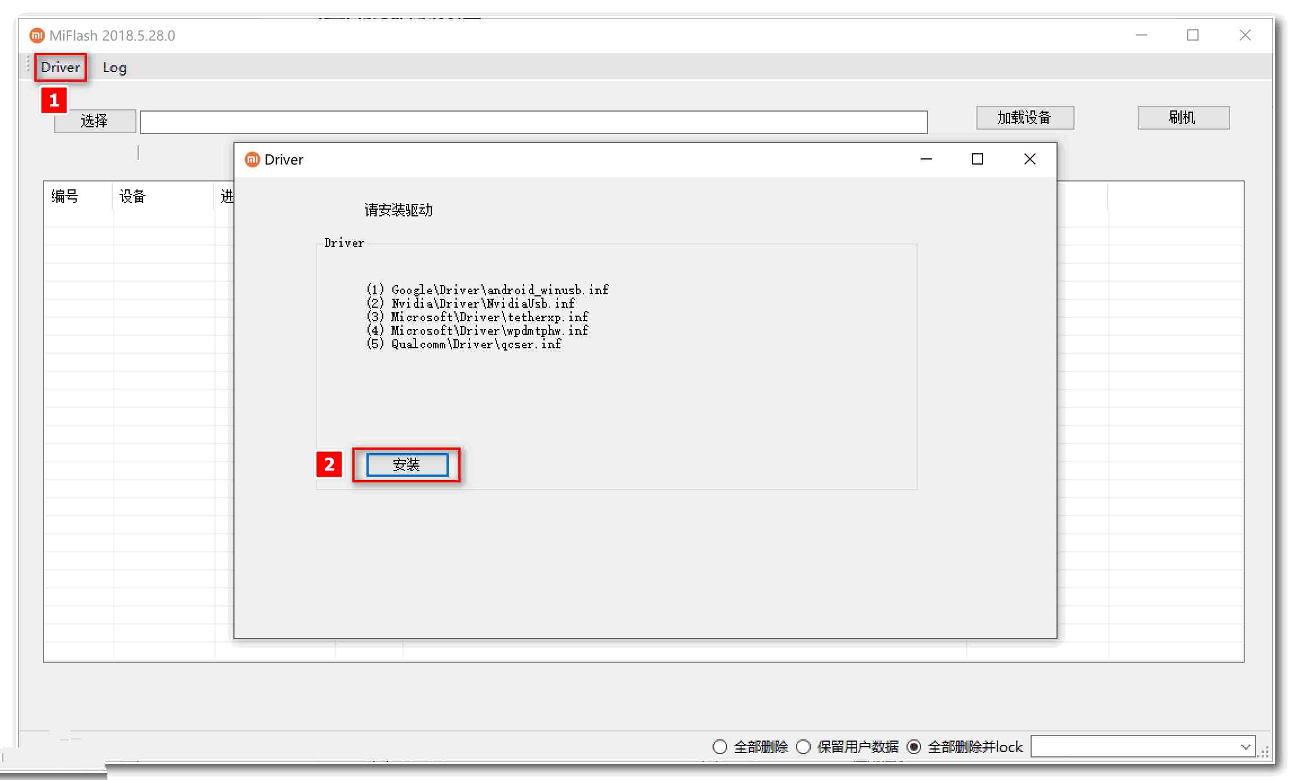Maximize the Driver dialog window
The height and width of the screenshot is (780, 1291).
(977, 159)
